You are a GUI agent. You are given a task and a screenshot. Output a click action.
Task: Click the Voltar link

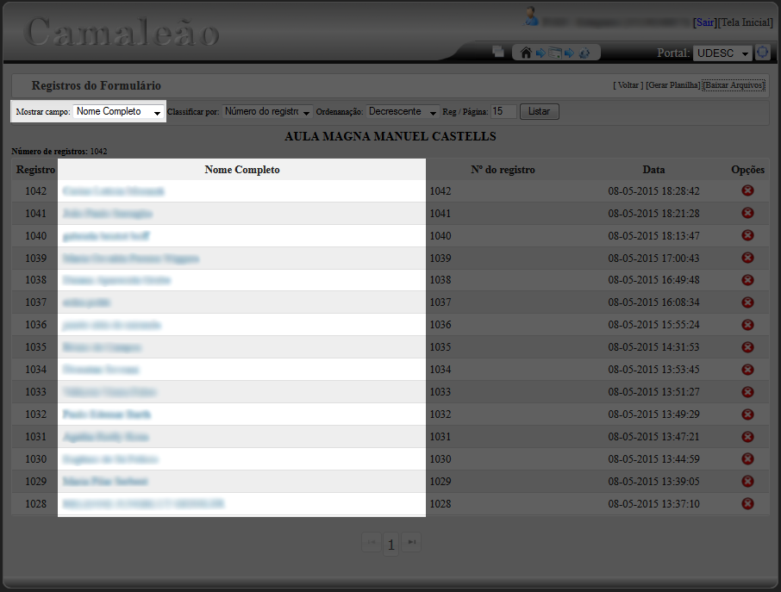tap(628, 85)
